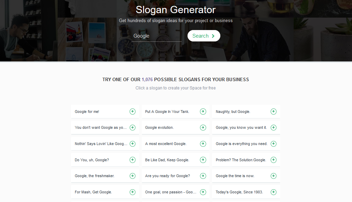
Task: Select the slogan "You don't want Google as yo..."
Action: coord(105,127)
